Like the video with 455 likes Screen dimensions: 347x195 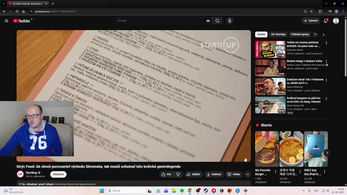click(166, 174)
